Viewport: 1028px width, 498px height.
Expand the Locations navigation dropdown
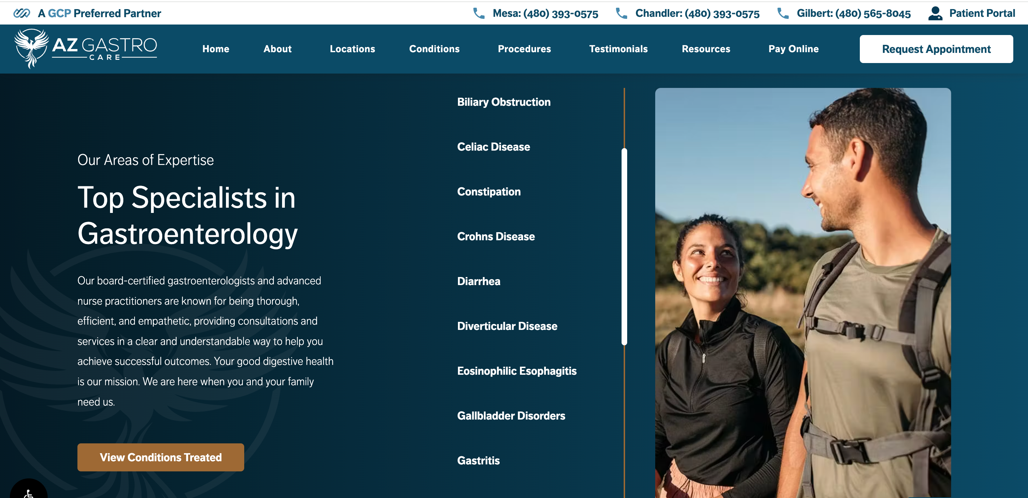(352, 49)
